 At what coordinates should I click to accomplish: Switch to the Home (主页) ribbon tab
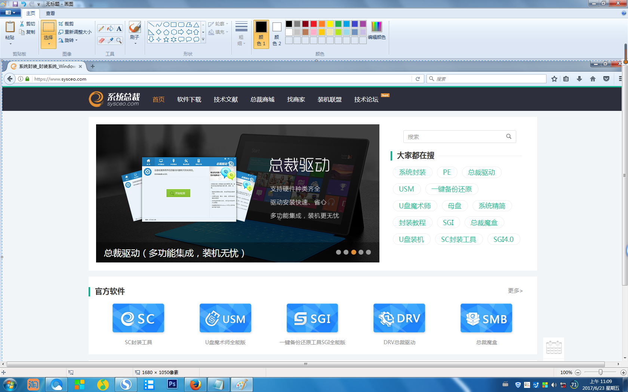pos(31,13)
